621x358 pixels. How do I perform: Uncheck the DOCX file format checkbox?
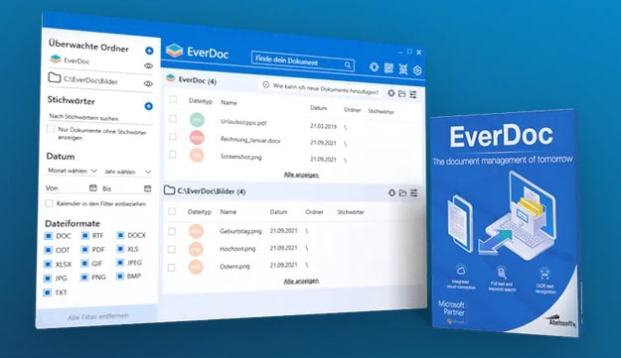click(x=120, y=235)
